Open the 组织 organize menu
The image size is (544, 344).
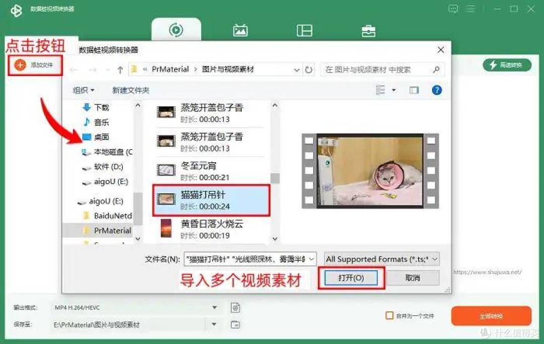pyautogui.click(x=83, y=90)
